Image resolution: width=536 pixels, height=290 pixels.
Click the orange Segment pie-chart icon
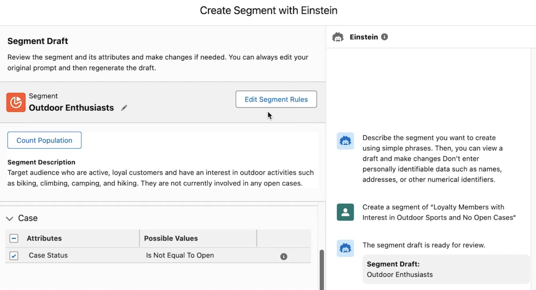(x=16, y=102)
